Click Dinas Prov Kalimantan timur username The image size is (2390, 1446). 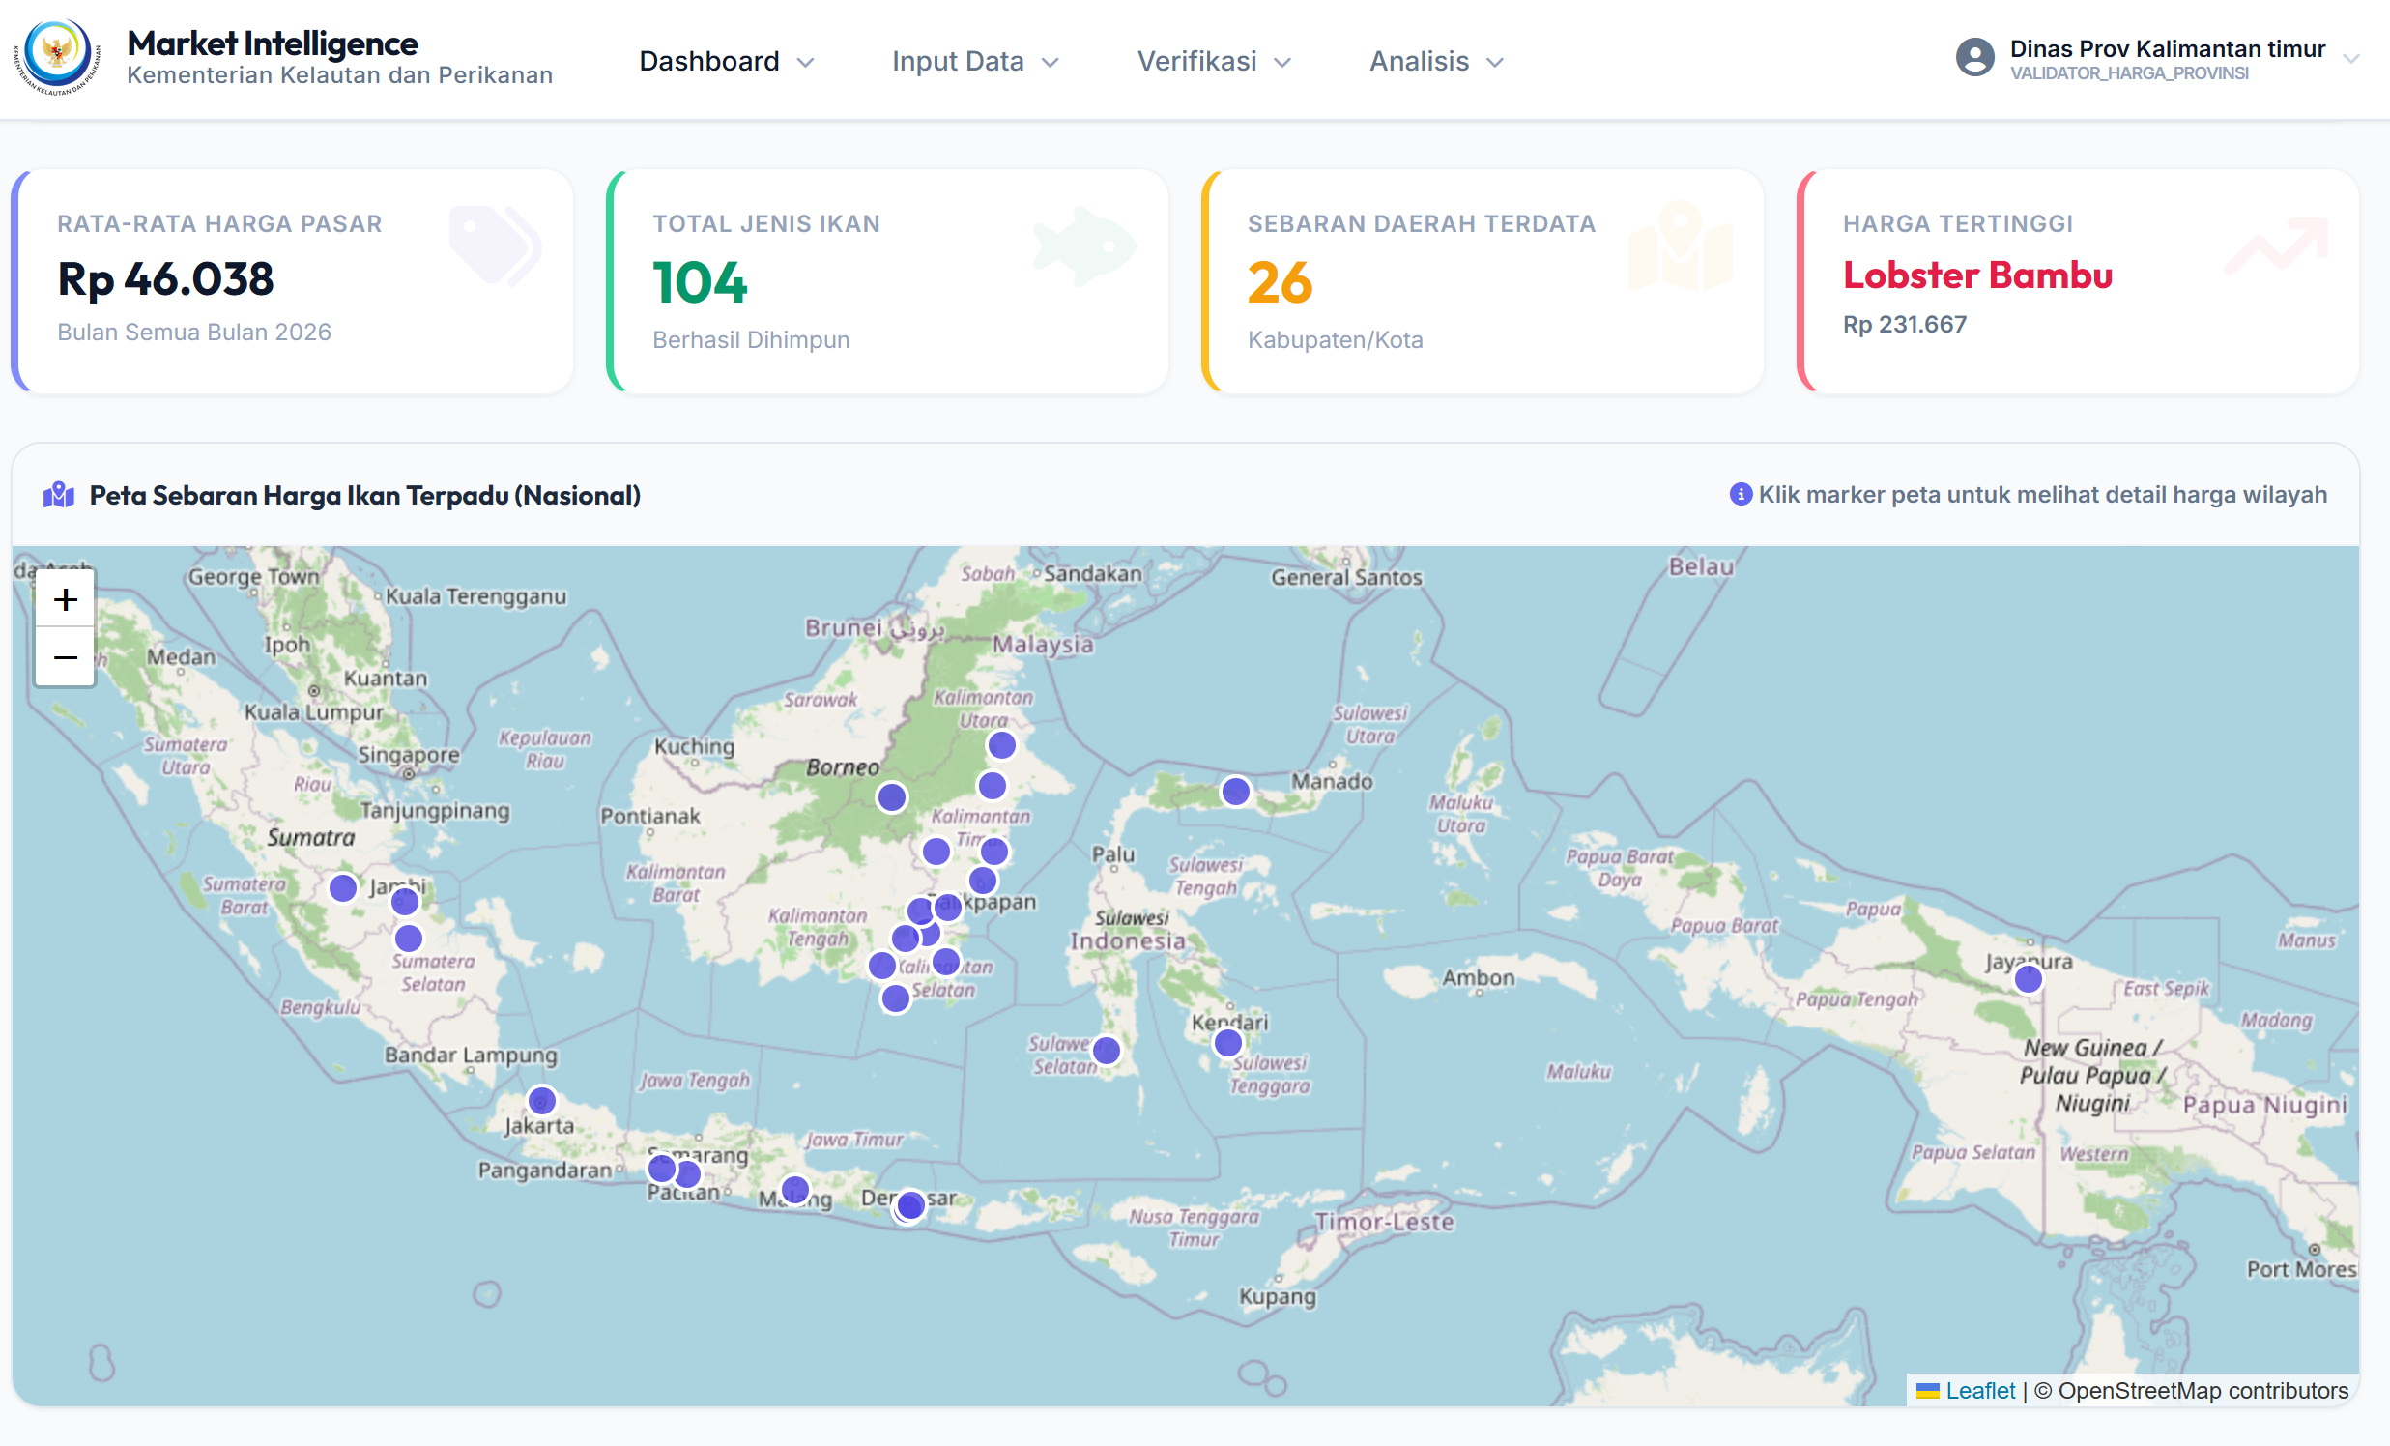(x=2167, y=48)
